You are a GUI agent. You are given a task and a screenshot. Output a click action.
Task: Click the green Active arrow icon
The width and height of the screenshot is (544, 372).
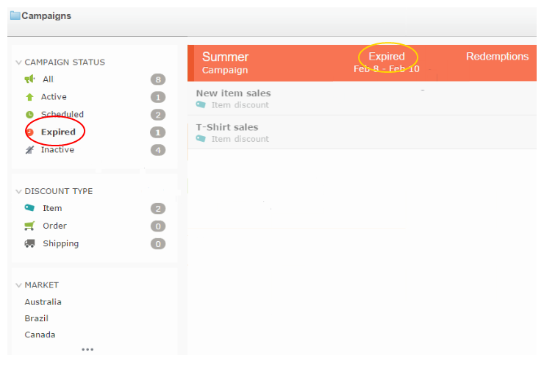click(x=29, y=97)
